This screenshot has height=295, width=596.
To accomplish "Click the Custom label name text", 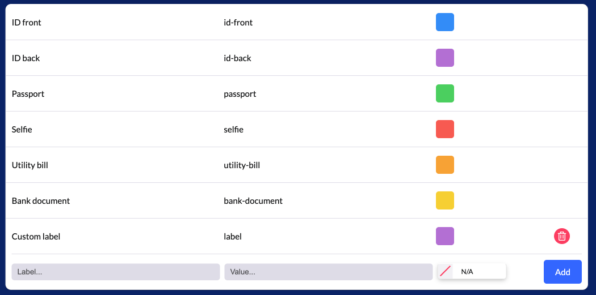I will click(x=36, y=237).
